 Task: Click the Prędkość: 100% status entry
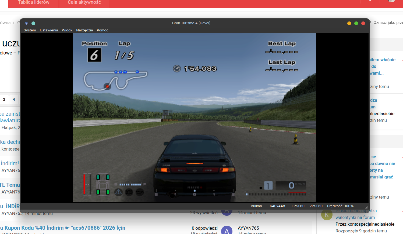pyautogui.click(x=340, y=206)
